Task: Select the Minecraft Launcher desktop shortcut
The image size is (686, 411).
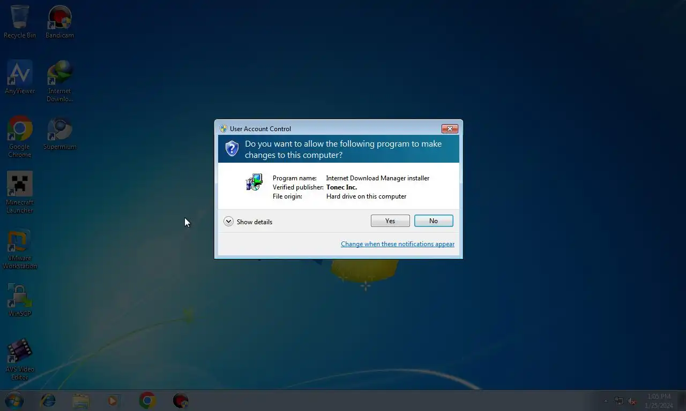Action: [x=20, y=193]
